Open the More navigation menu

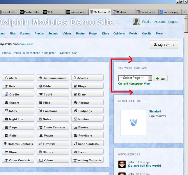tap(159, 34)
